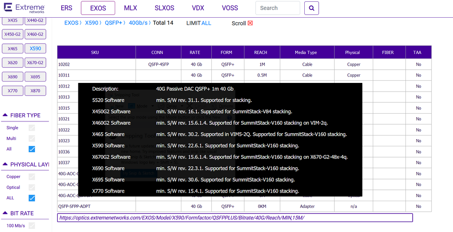The image size is (453, 232).
Task: Click SKU 10323 in the table
Action: pyautogui.click(x=64, y=141)
